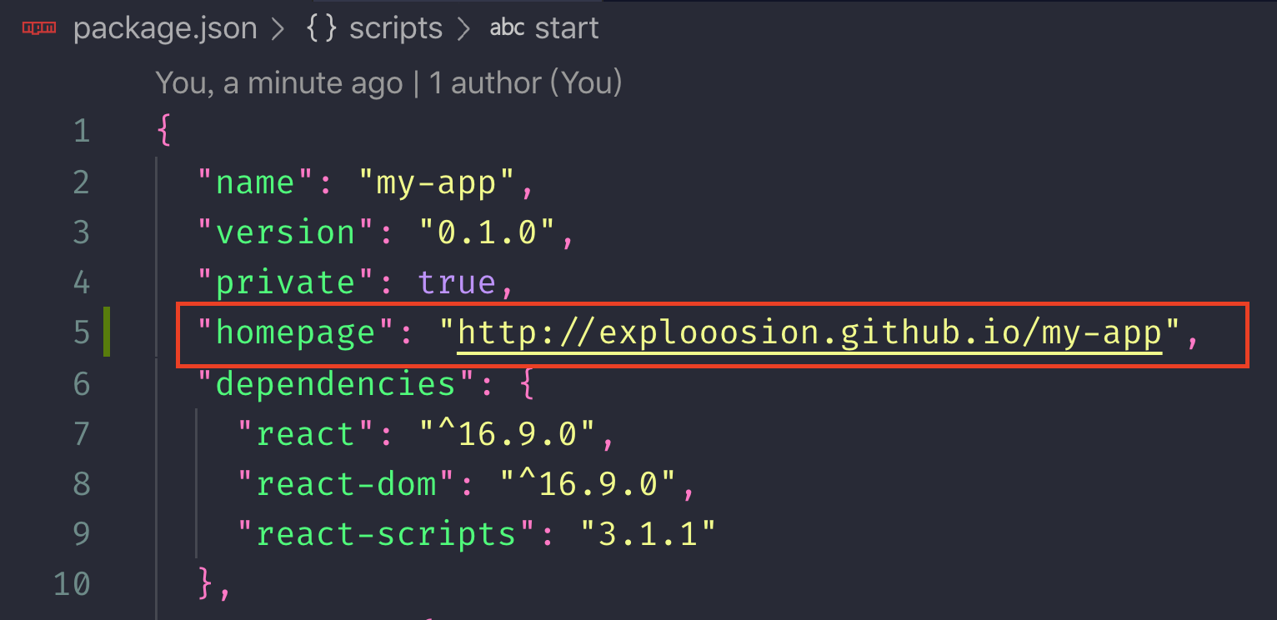
Task: Click the true value on line 4
Action: pyautogui.click(x=458, y=282)
